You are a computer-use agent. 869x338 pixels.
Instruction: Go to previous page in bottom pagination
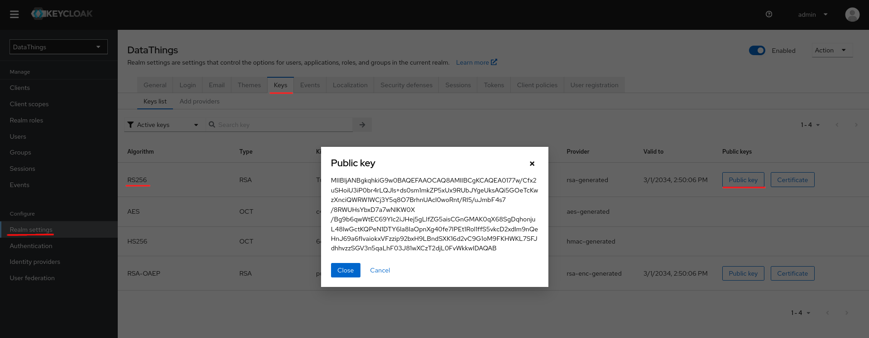(x=827, y=313)
